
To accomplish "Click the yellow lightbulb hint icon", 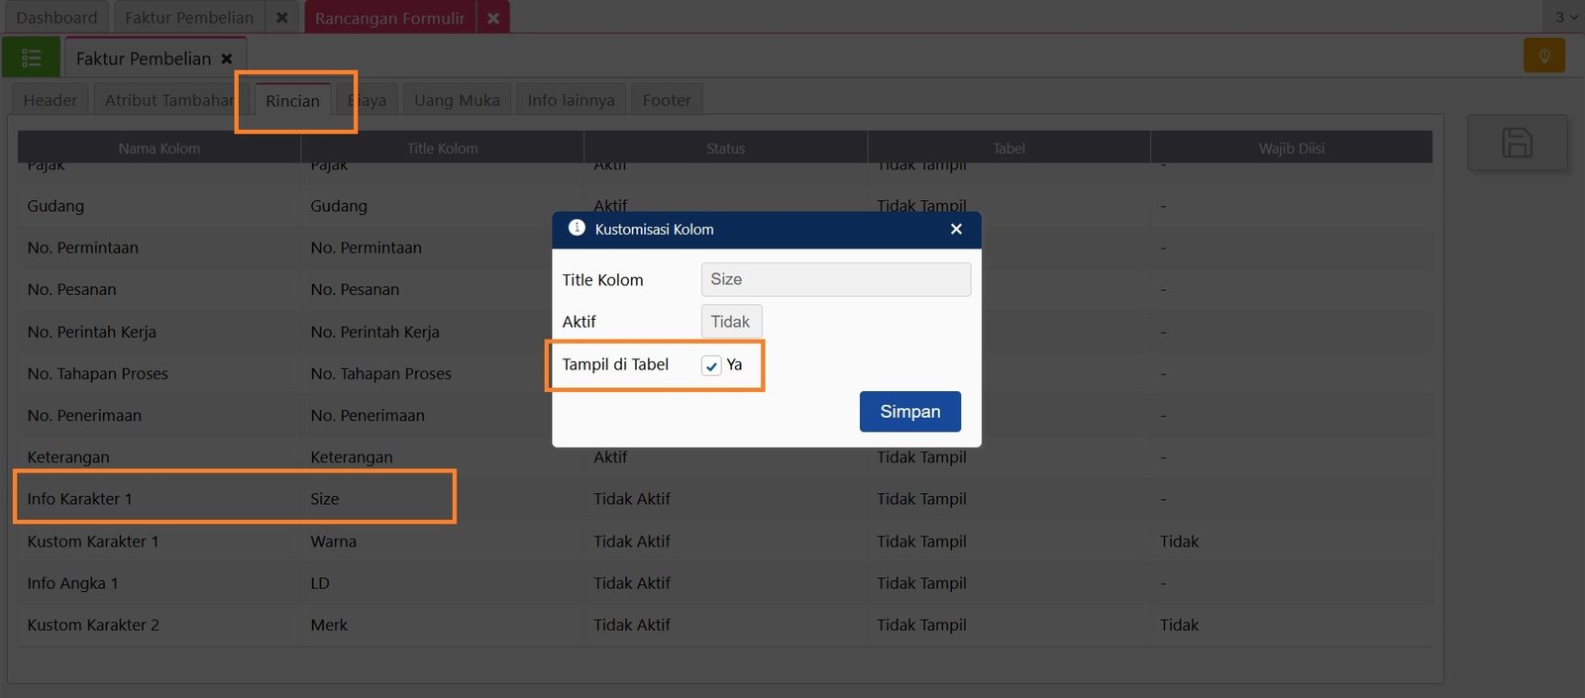I will click(1543, 56).
